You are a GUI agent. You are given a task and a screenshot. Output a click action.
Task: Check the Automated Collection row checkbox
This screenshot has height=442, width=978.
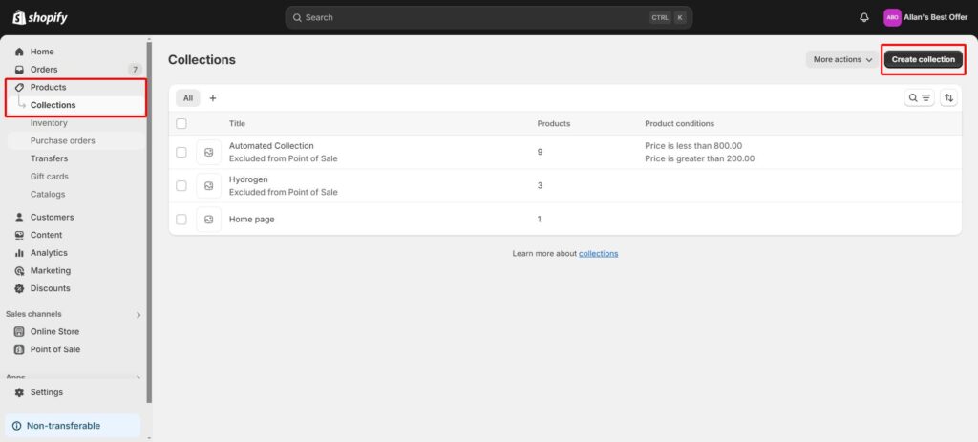coord(181,153)
